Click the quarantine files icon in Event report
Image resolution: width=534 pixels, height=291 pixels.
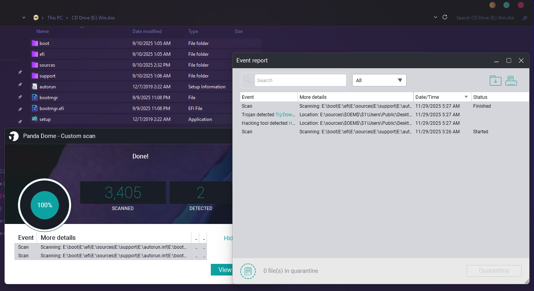pyautogui.click(x=248, y=271)
